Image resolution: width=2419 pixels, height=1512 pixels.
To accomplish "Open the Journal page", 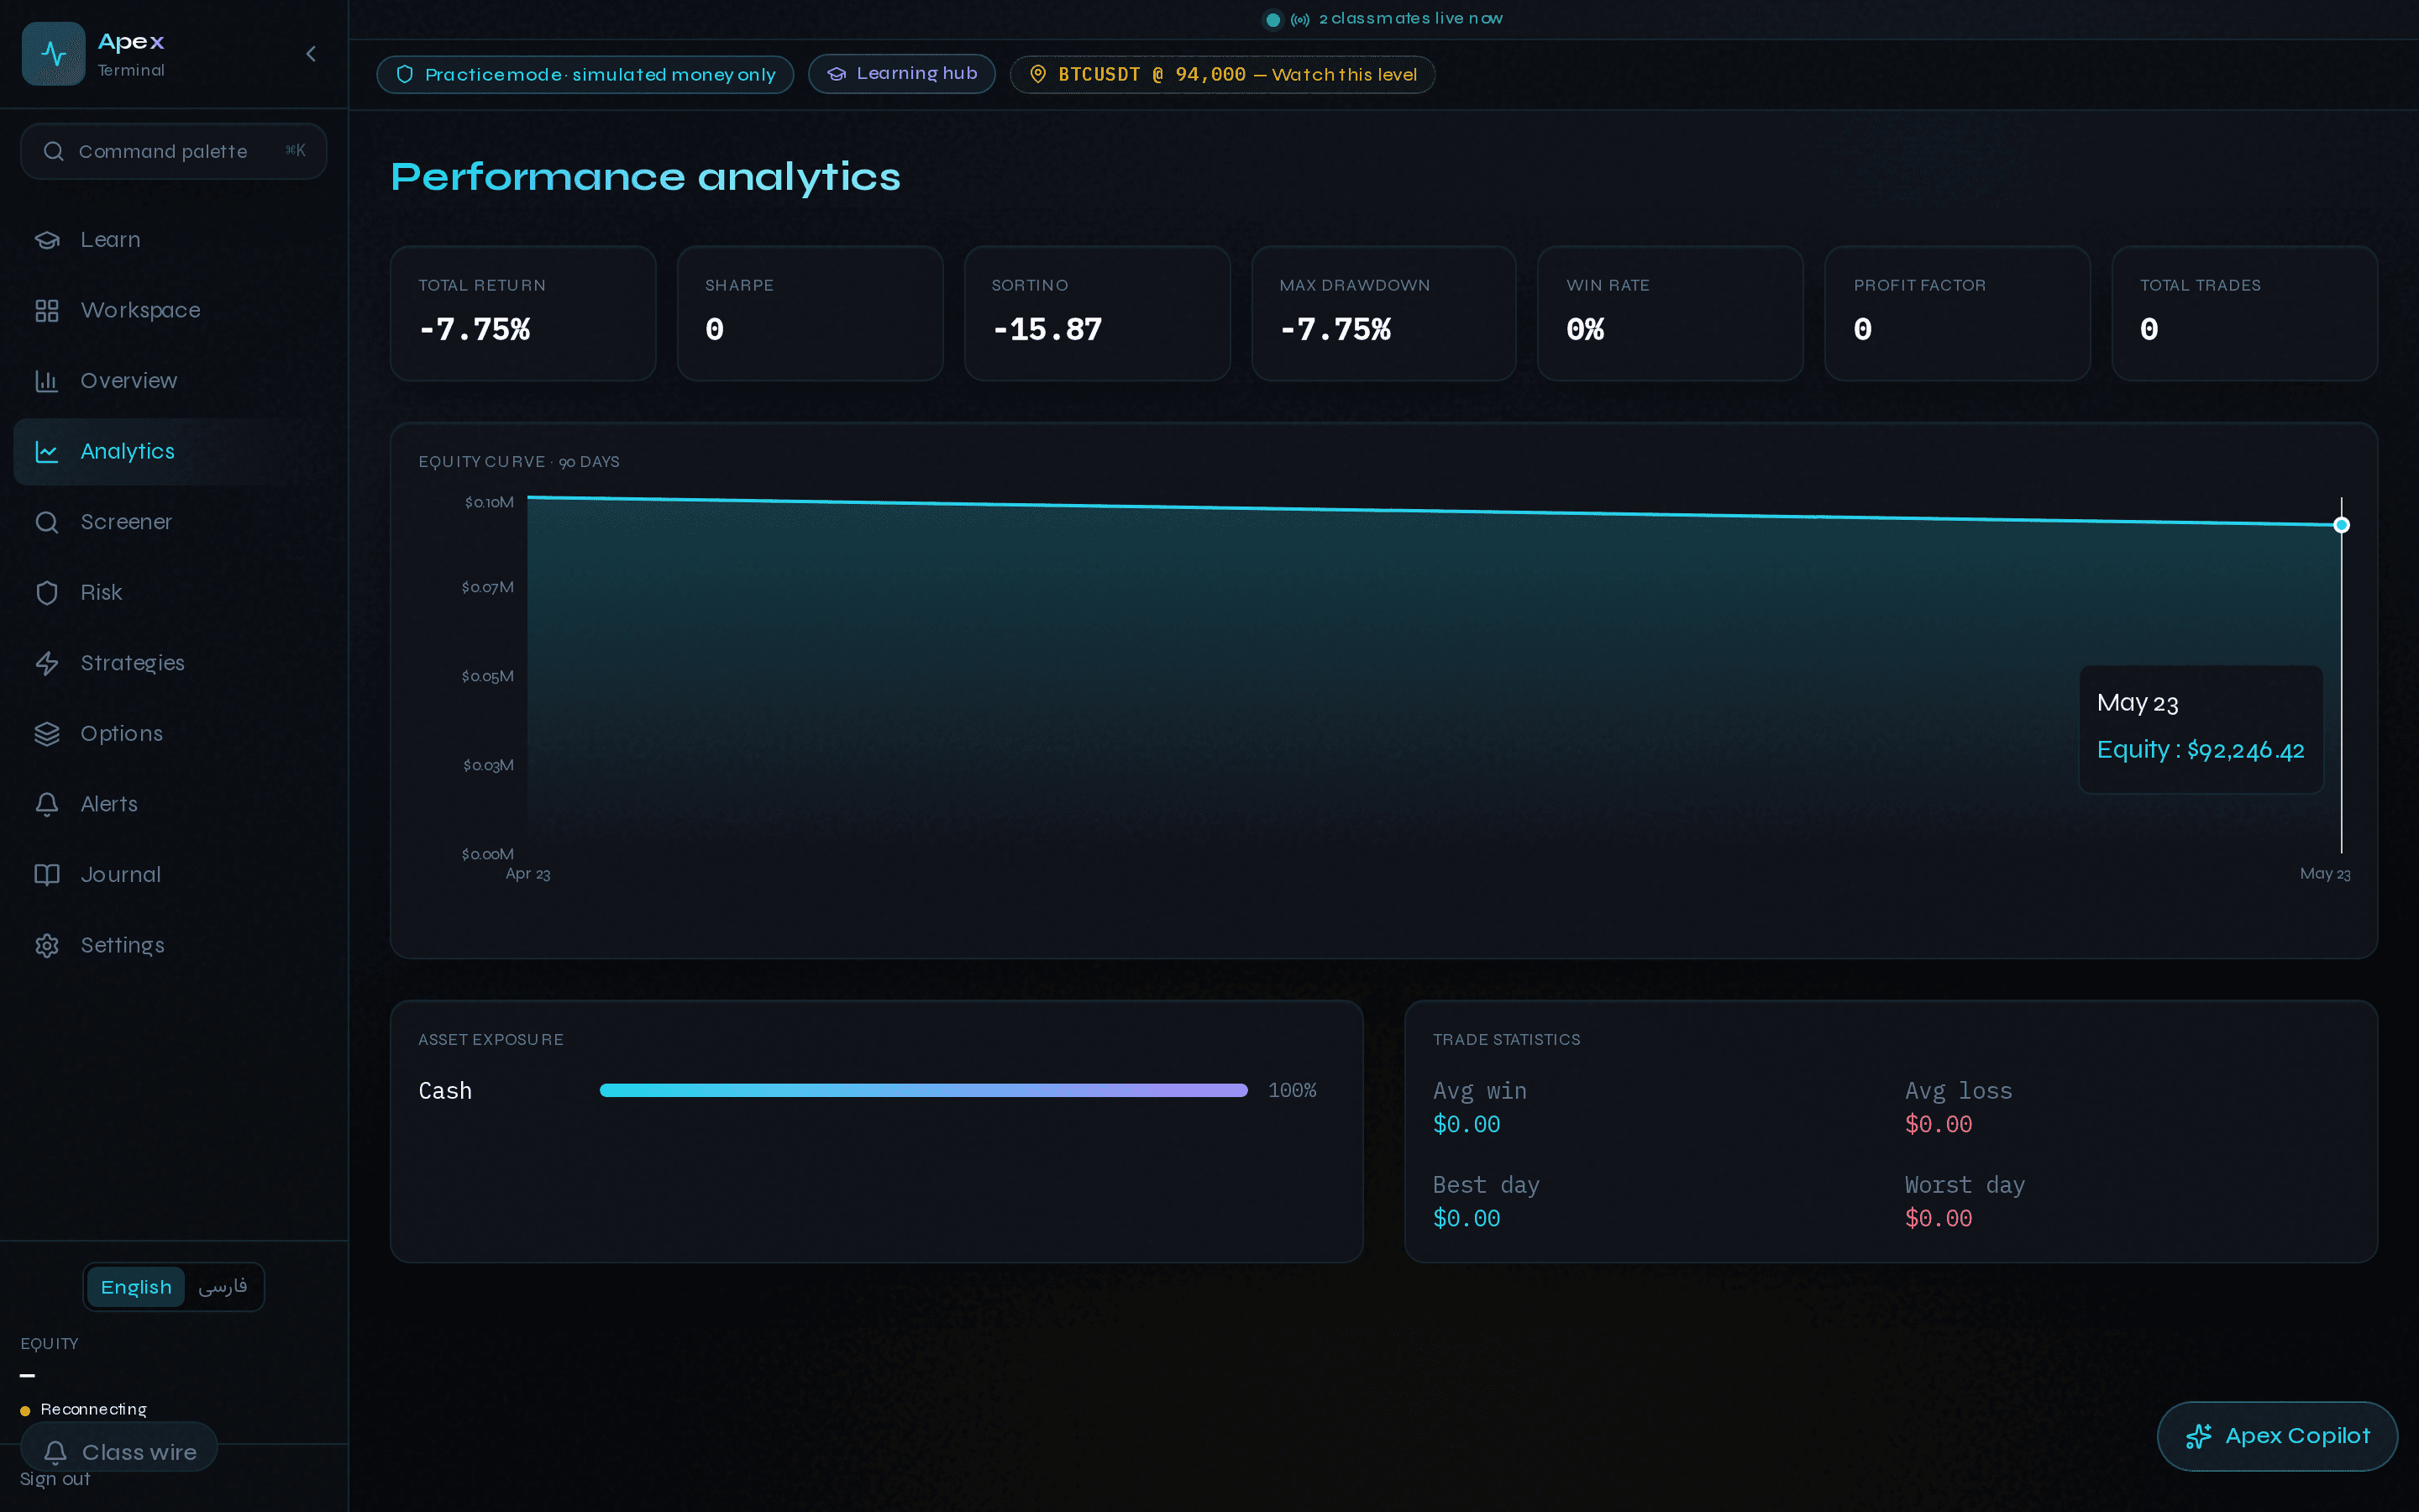I will [x=173, y=875].
